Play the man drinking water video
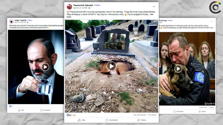This screenshot has height=125, width=223. coord(45,67)
